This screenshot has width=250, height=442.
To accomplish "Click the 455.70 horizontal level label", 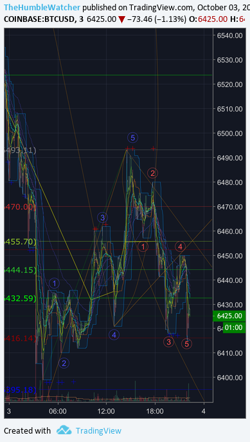I will point(21,242).
